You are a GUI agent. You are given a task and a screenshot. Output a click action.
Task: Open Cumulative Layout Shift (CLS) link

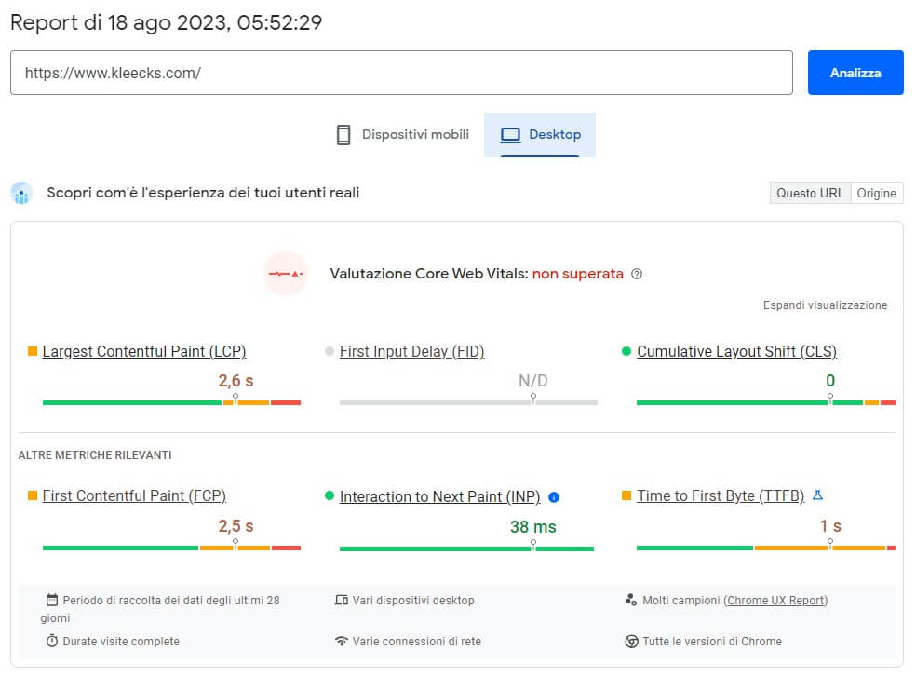(x=736, y=351)
